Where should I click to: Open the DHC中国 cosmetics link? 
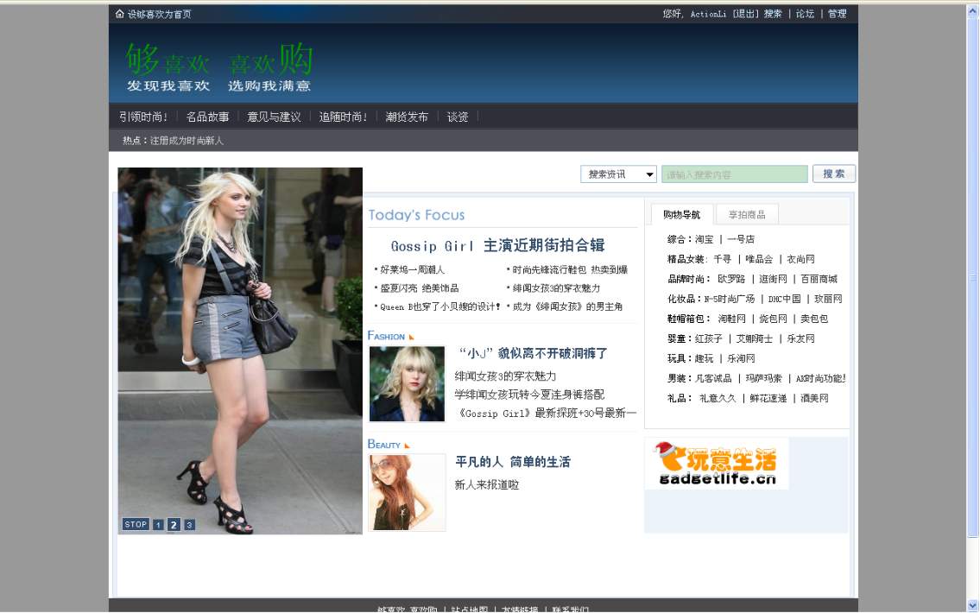point(784,300)
